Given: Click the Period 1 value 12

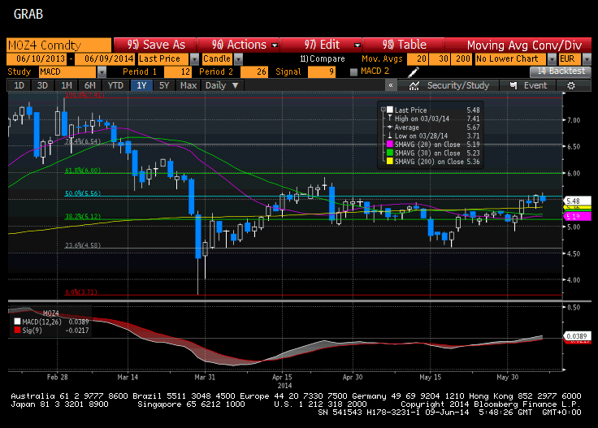Looking at the screenshot, I should [178, 72].
